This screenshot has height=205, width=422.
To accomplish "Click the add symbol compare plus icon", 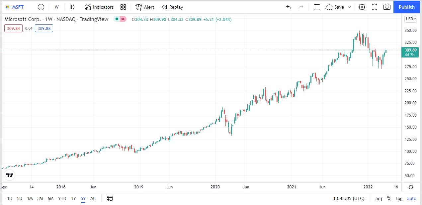I will pos(41,7).
